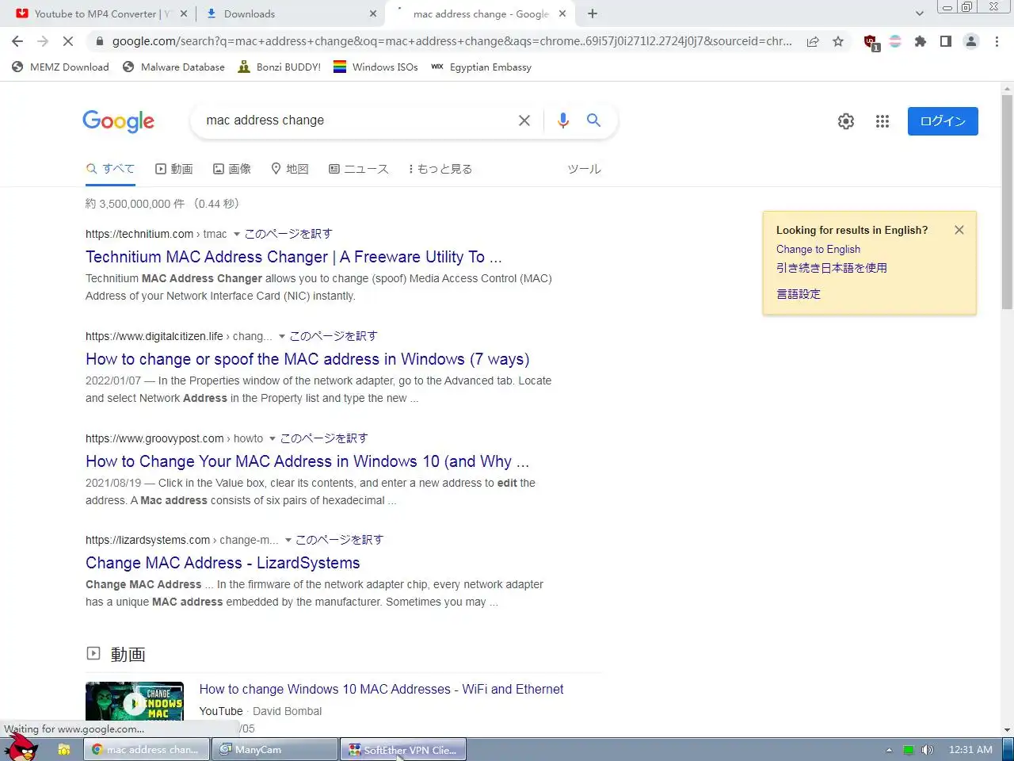
Task: Select the すべて search tab
Action: click(110, 169)
